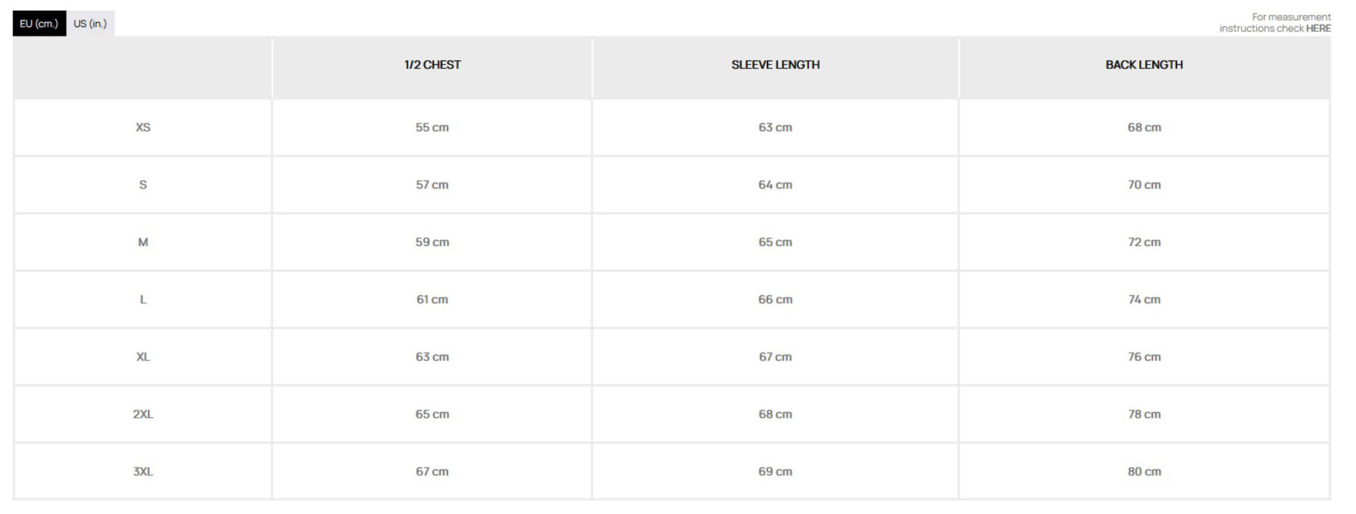Switch to the EU (cm.) tab
Screen dimensions: 1356x514
coord(39,24)
